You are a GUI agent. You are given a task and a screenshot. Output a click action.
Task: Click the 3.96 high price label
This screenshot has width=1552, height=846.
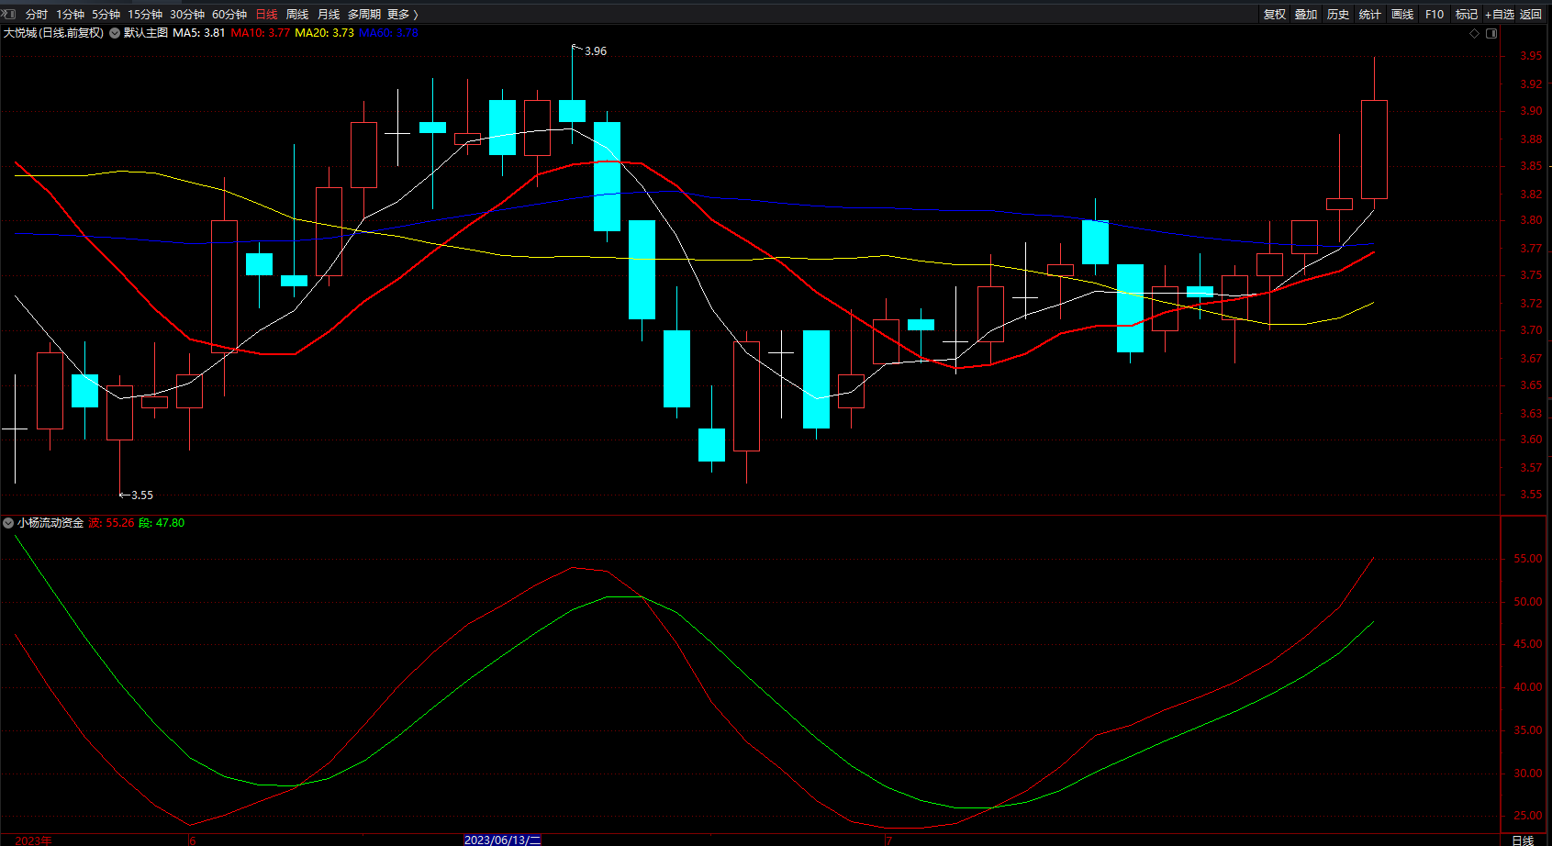(596, 51)
